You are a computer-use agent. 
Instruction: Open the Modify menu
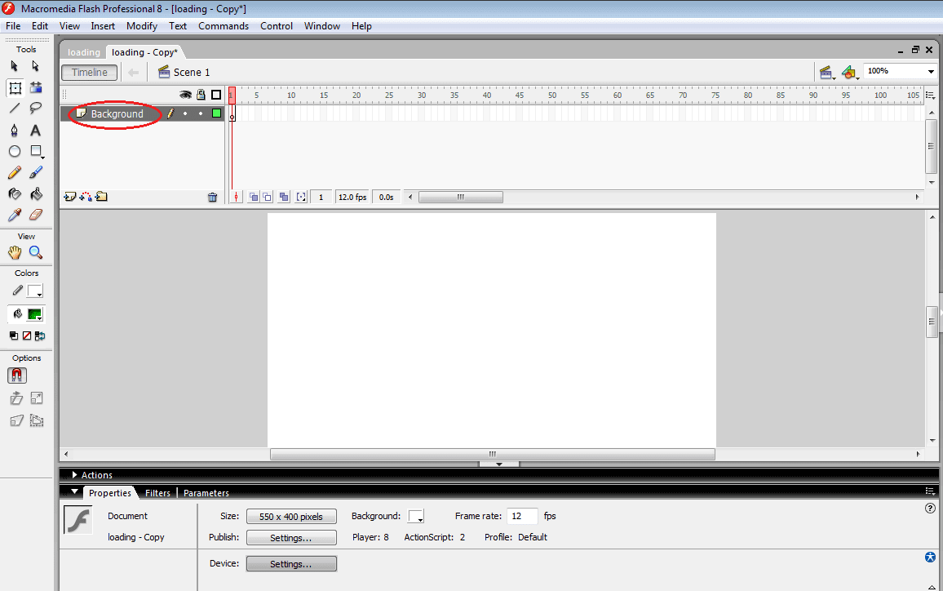point(141,25)
